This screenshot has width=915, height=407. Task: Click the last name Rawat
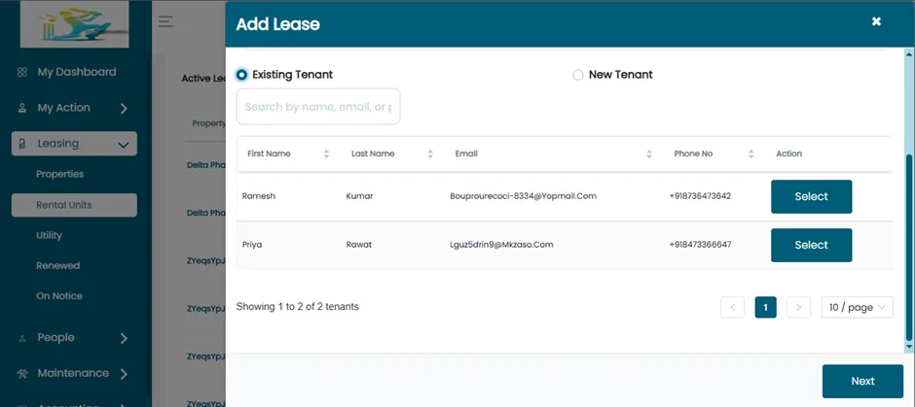[x=359, y=245]
